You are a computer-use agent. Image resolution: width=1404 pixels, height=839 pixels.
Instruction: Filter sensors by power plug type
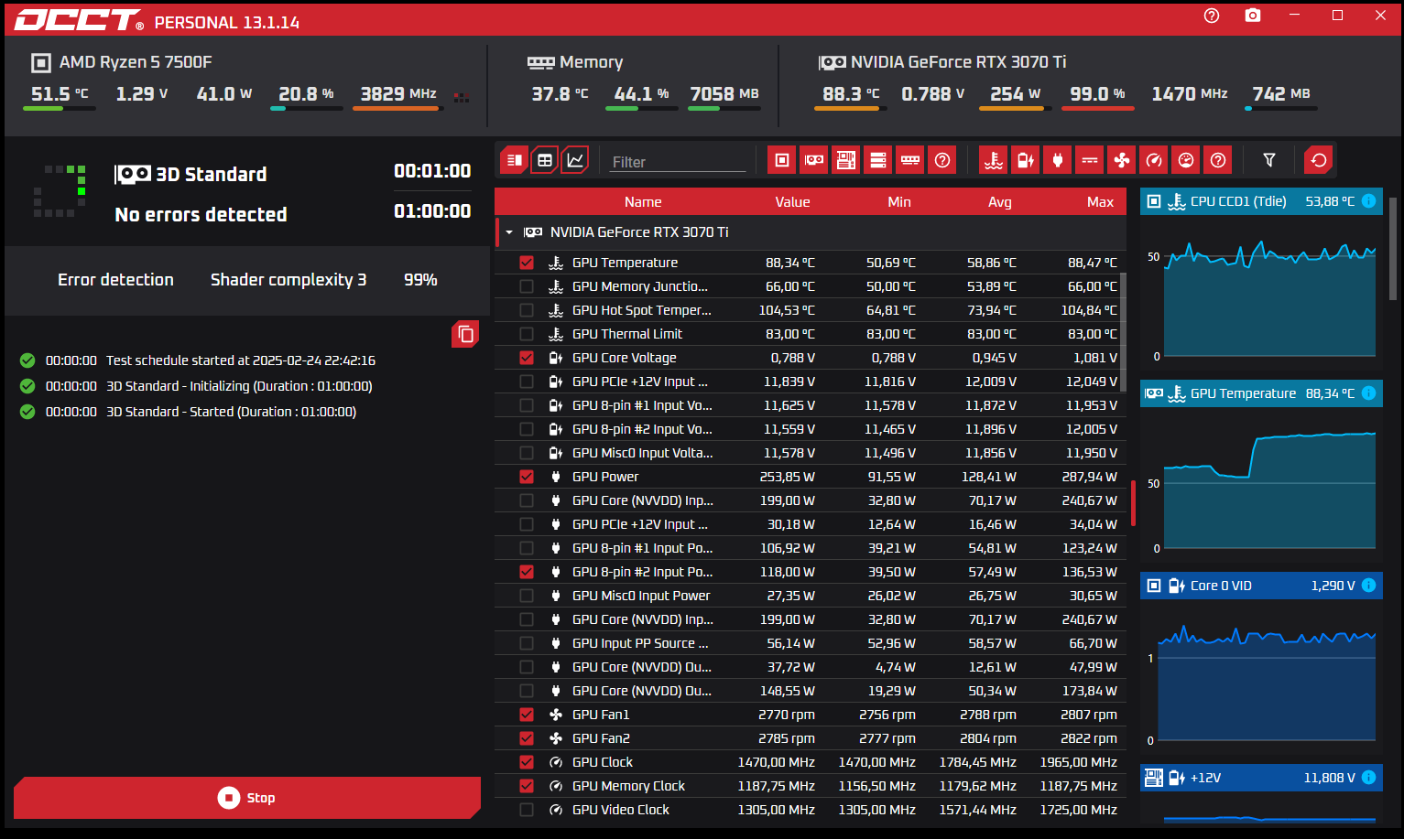[x=1058, y=160]
